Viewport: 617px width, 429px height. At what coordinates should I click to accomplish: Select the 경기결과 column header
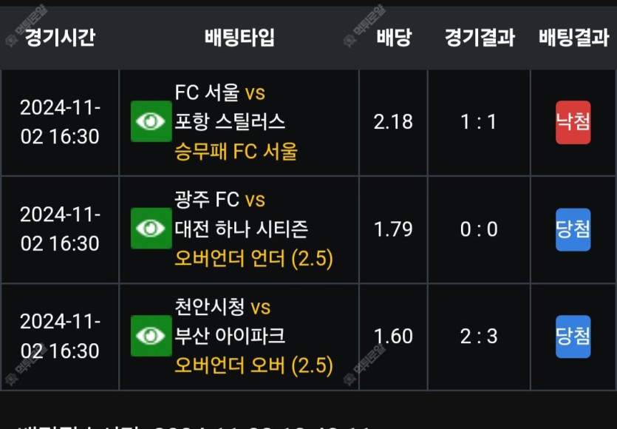(480, 38)
